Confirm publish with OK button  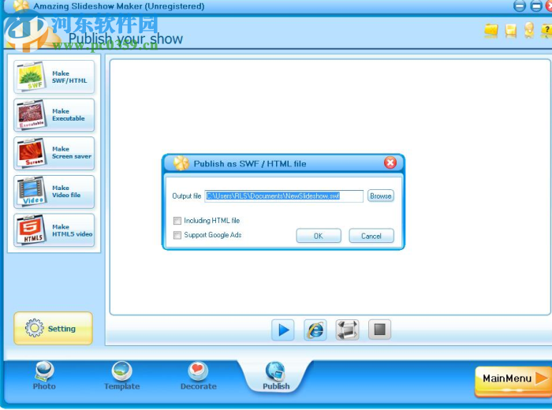click(x=319, y=236)
